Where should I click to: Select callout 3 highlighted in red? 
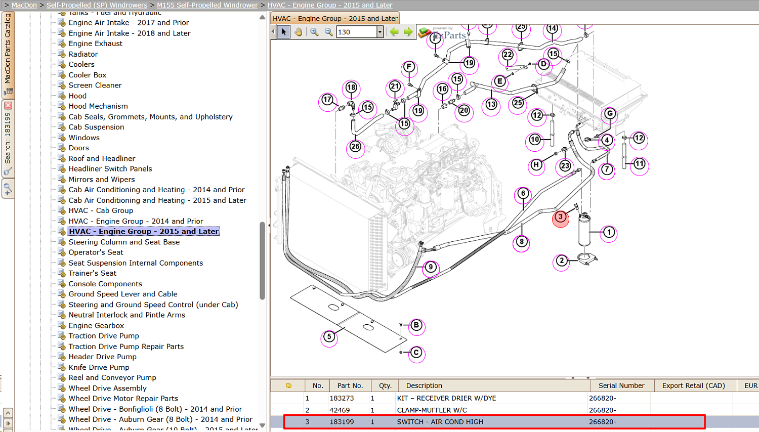[x=560, y=218]
